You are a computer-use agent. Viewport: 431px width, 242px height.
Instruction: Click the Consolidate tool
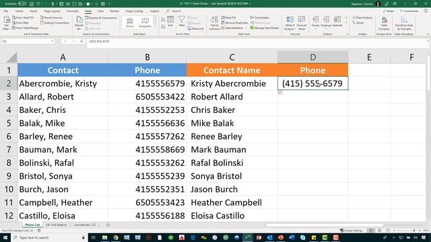pos(259,17)
